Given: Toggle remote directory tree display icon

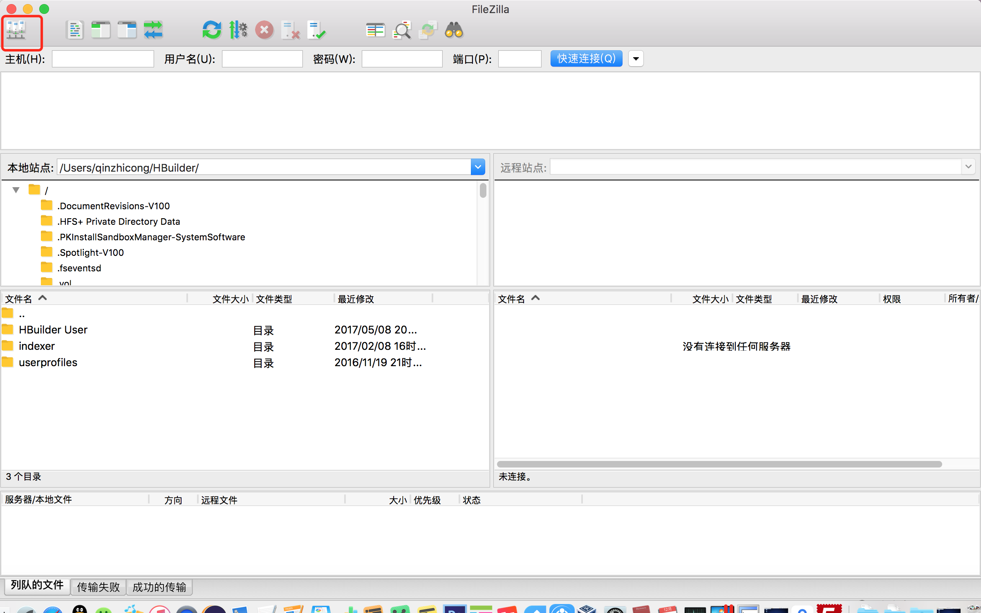Looking at the screenshot, I should (x=127, y=31).
